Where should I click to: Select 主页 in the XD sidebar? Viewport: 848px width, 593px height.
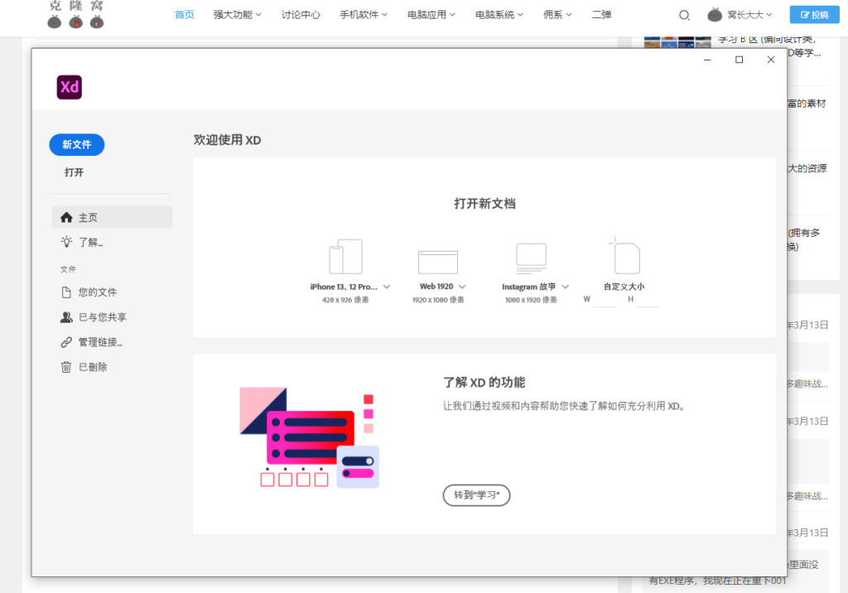tap(112, 217)
